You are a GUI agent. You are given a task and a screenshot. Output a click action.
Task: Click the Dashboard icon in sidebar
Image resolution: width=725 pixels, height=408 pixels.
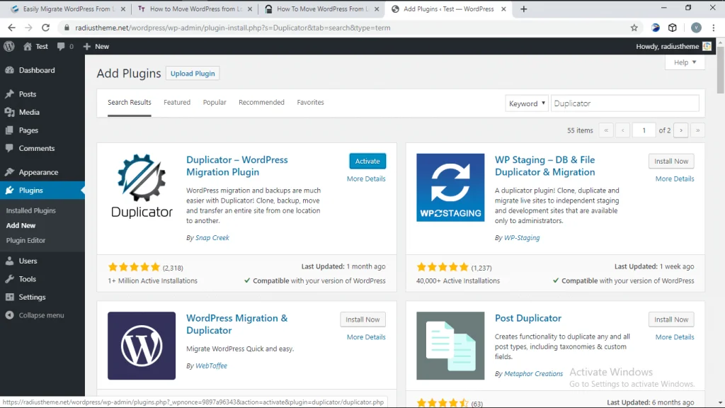(9, 70)
